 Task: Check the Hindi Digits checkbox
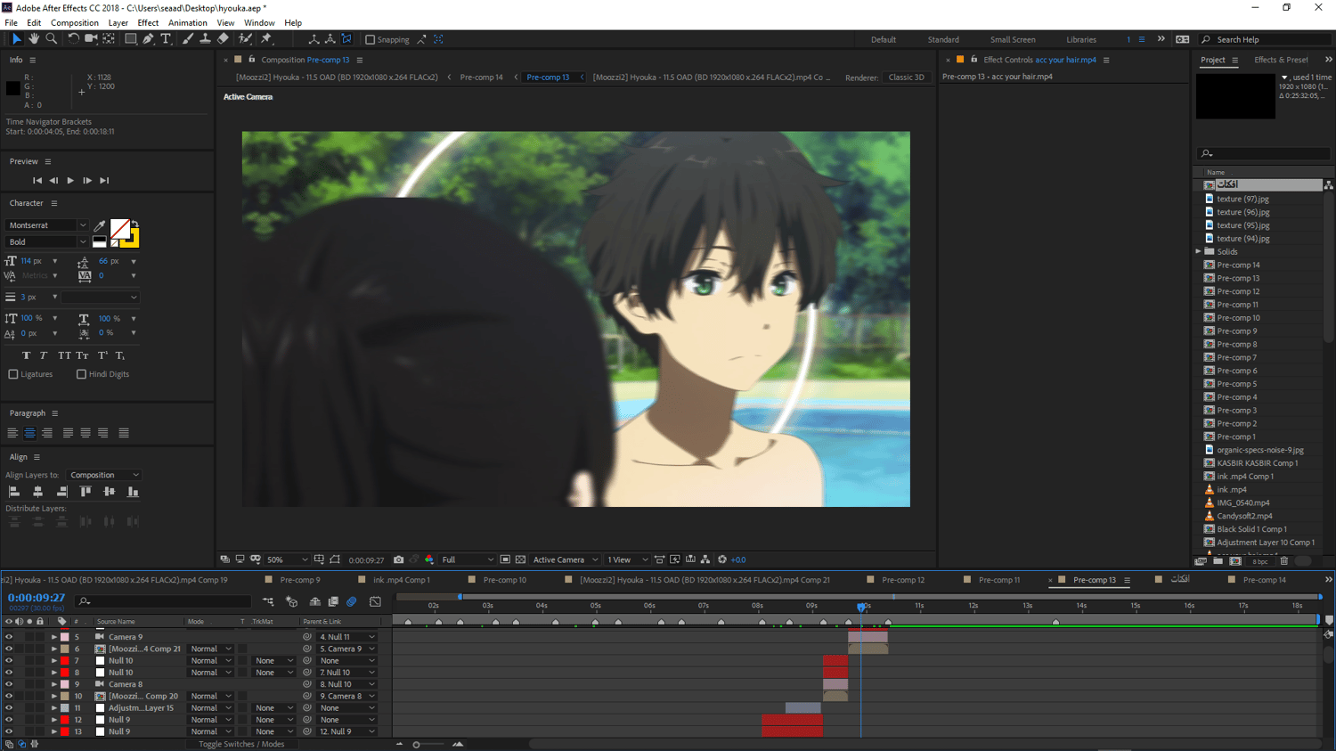(81, 374)
